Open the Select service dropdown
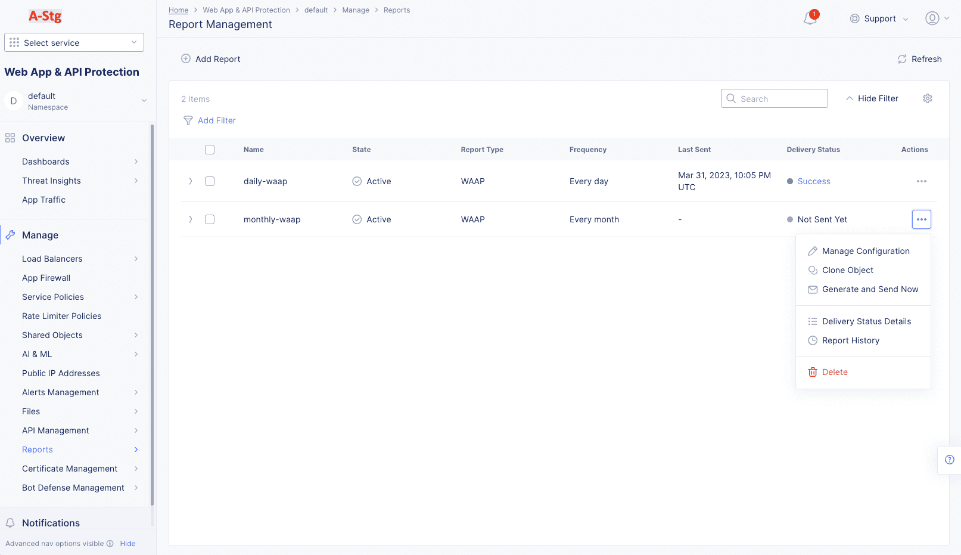961x555 pixels. tap(74, 42)
